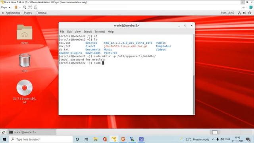
Task: Pause the virtual machine
Action: pos(16,7)
